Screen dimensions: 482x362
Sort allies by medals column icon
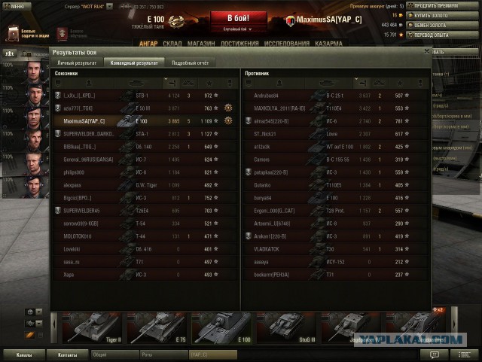coord(229,83)
